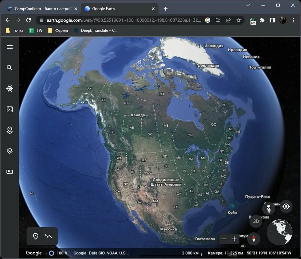Close the CompConfig.ru tab
301x259 pixels.
(76, 9)
